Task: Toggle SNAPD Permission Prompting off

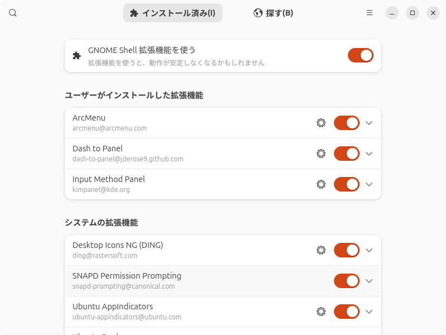Action: tap(347, 281)
